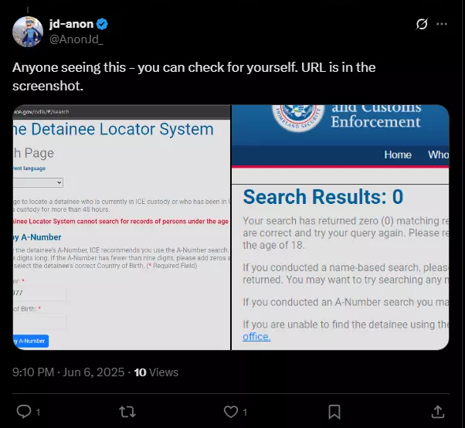Open the Grok explain icon on the post
465x428 pixels.
point(422,24)
